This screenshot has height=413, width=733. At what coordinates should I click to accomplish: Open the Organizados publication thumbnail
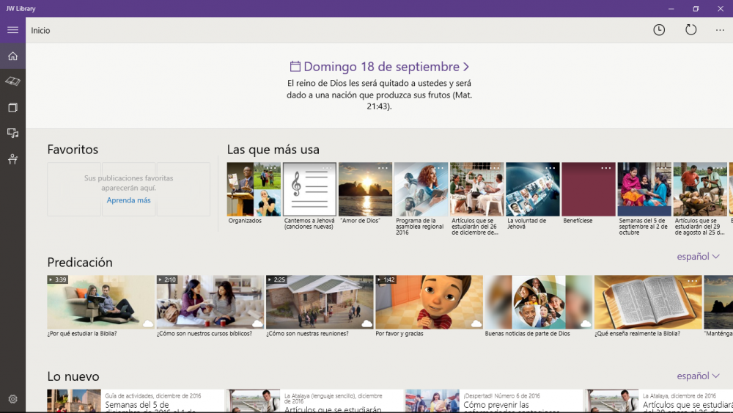click(x=254, y=189)
